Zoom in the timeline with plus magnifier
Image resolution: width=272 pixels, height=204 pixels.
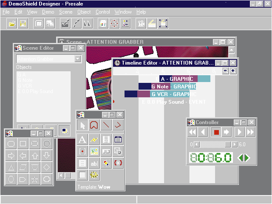233,71
